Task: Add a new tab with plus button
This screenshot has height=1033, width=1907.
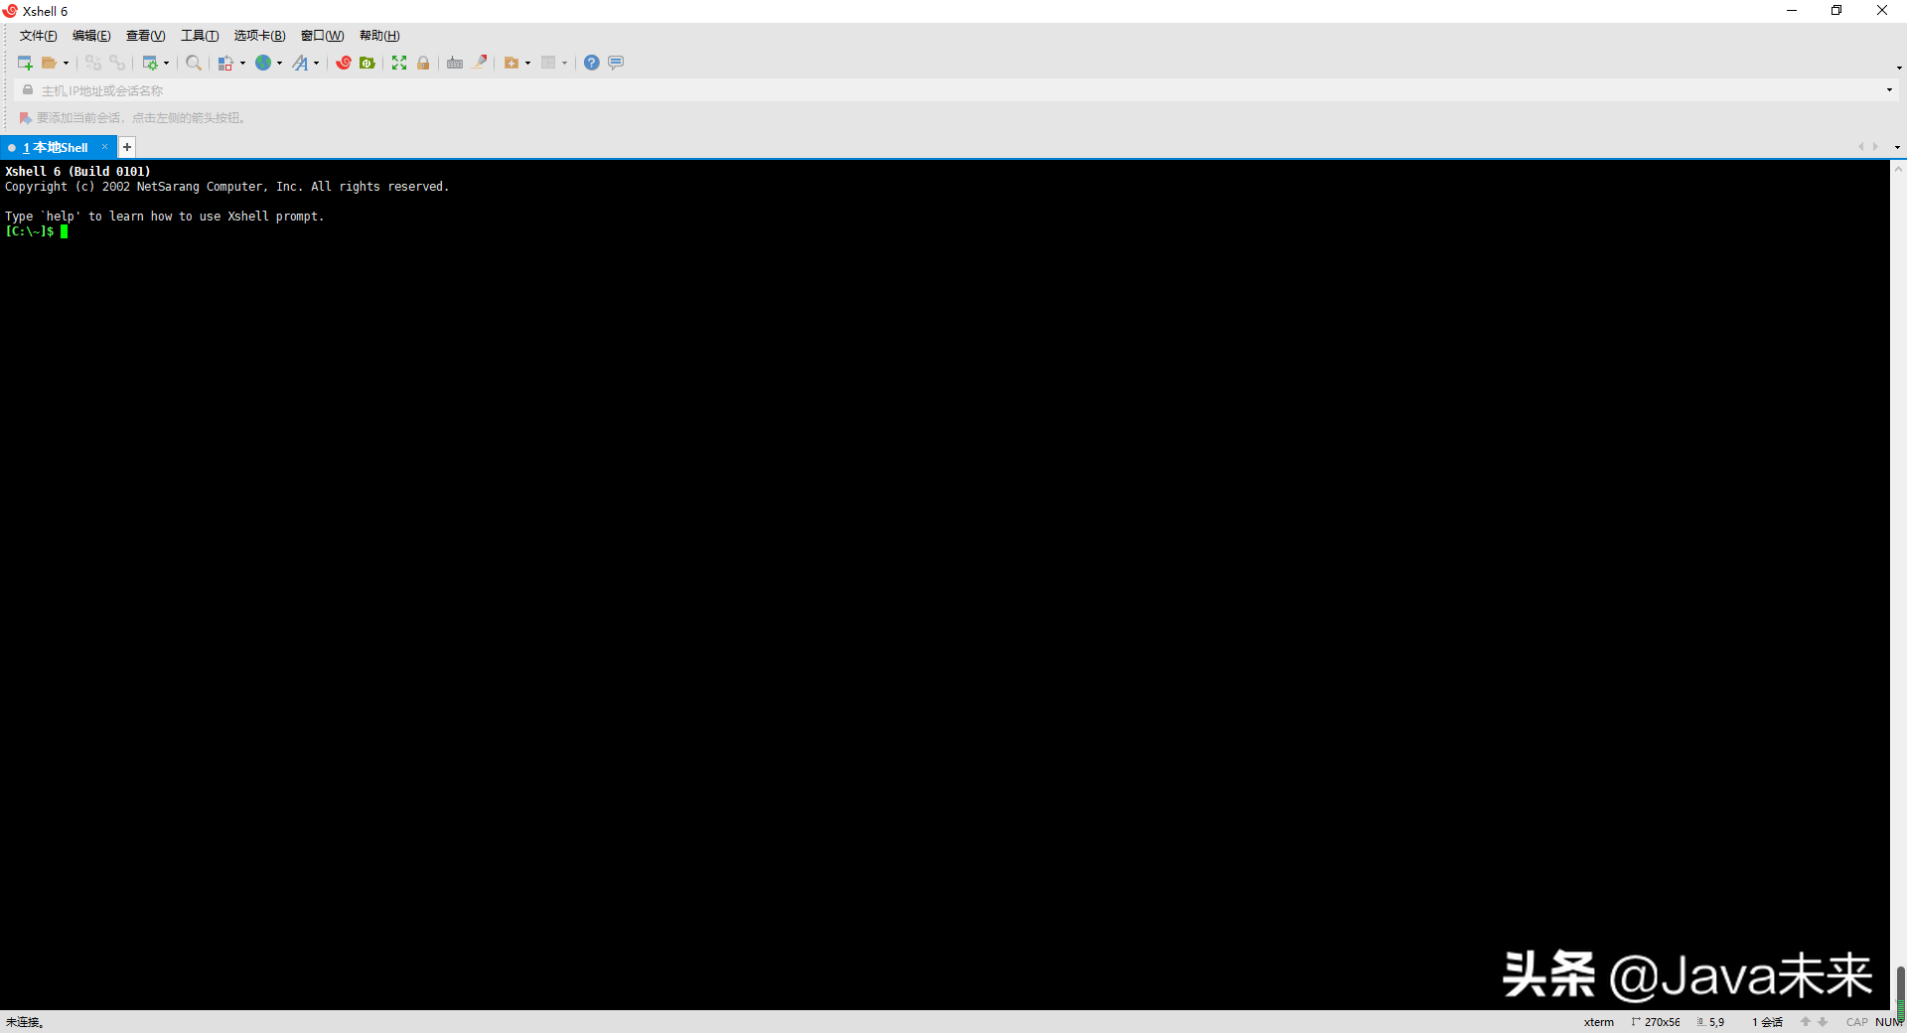Action: click(127, 147)
